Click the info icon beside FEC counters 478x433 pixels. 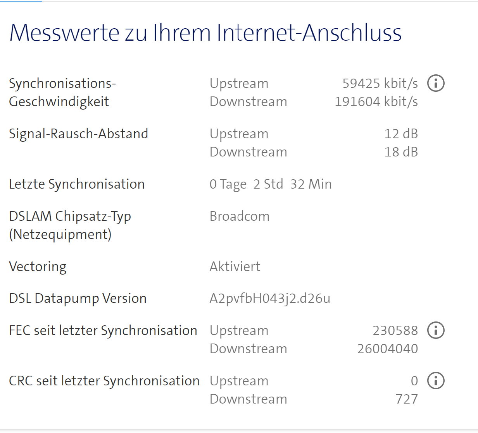435,330
